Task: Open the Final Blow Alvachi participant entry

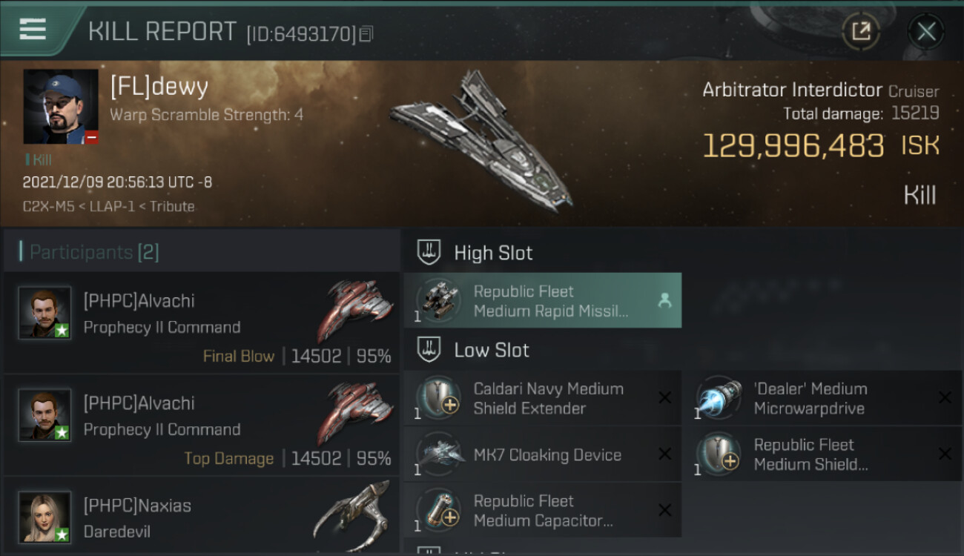Action: click(200, 323)
